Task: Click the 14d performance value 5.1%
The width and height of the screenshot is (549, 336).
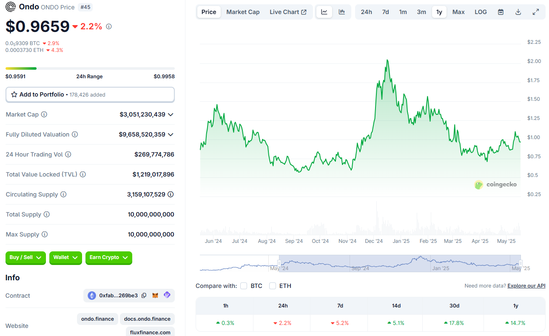Action: [x=396, y=323]
